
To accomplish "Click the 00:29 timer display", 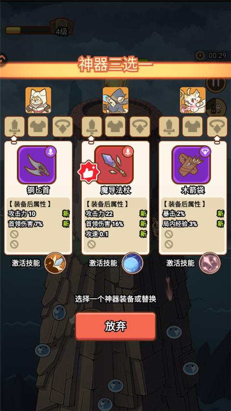I will pyautogui.click(x=213, y=55).
